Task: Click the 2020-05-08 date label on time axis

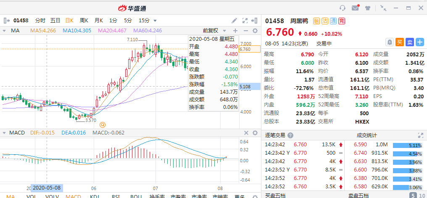Action: click(x=47, y=188)
